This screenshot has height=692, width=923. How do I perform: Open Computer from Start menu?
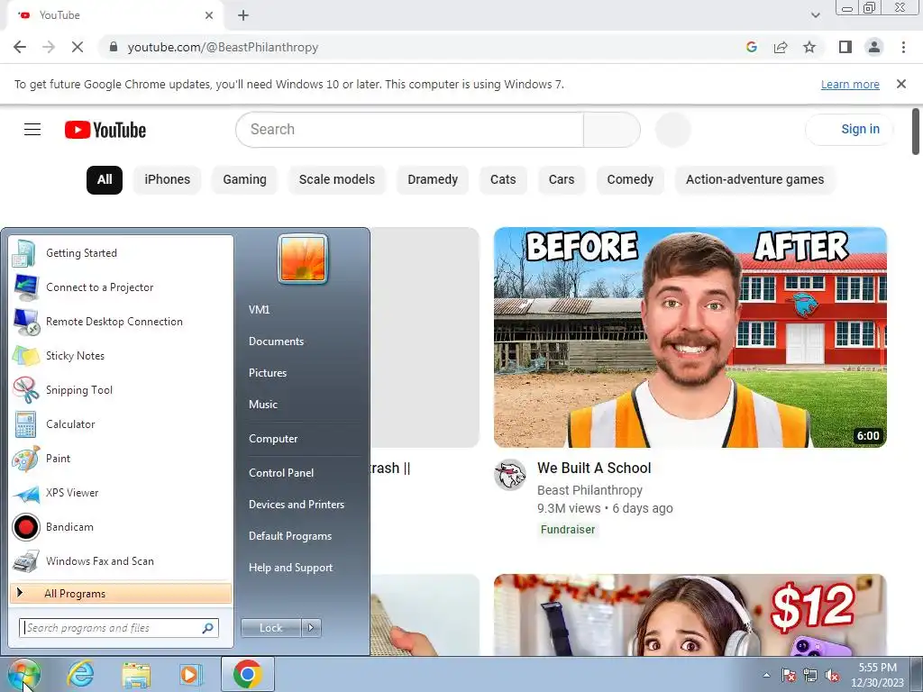(x=273, y=439)
